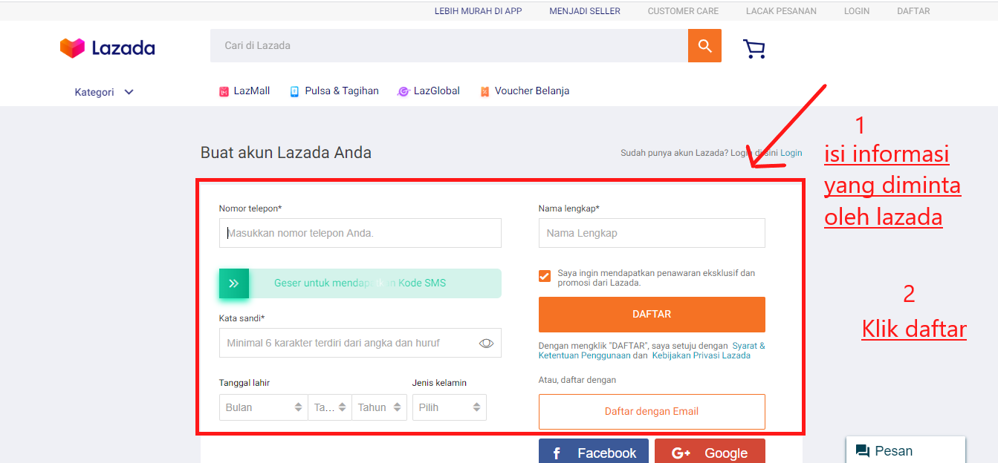Click Daftar dengan Email button
Screen dimensions: 998x463
click(652, 412)
